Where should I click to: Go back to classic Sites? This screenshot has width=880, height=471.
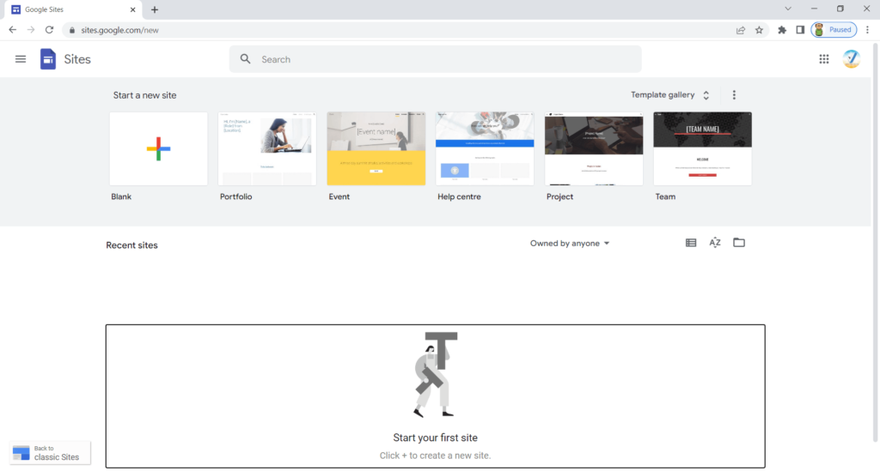pos(50,453)
